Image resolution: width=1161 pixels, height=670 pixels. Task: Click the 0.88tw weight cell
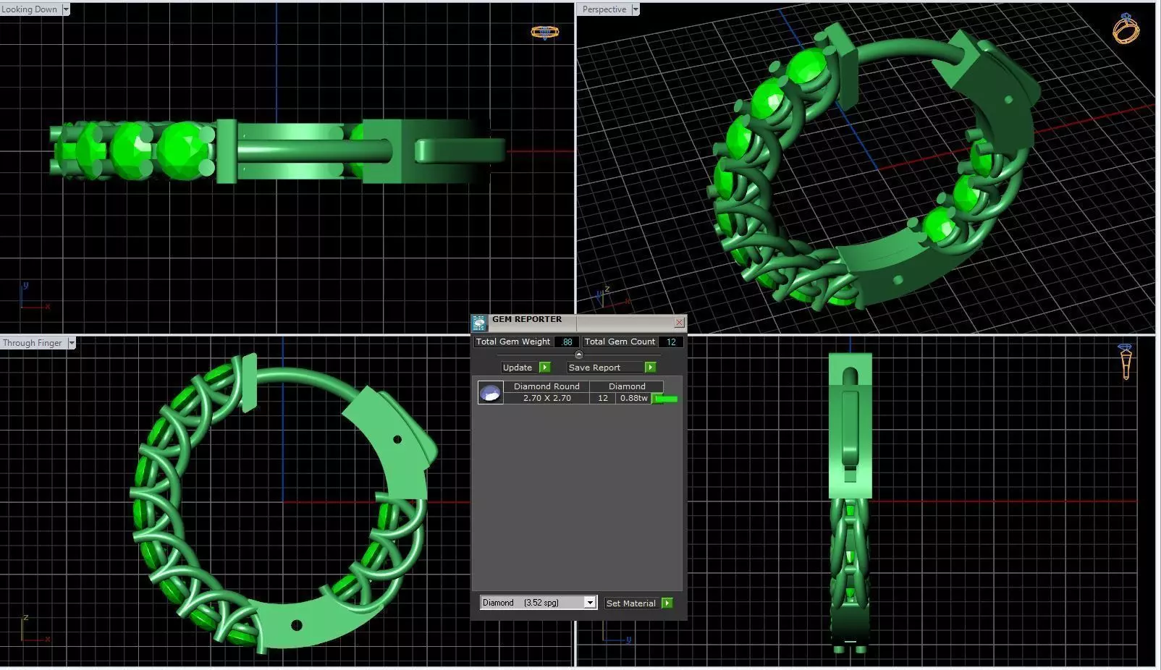(633, 398)
